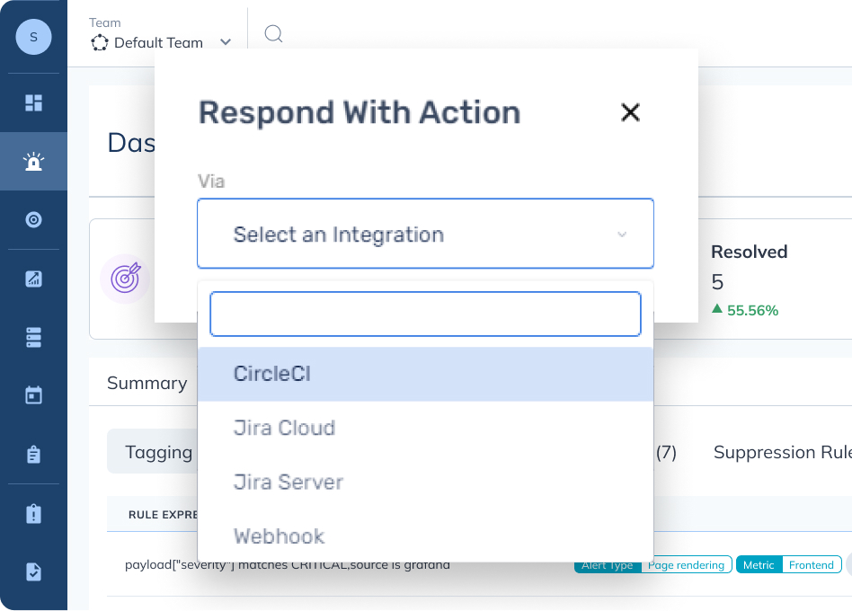Open the circular target icon in sidebar
Image resolution: width=852 pixels, height=611 pixels.
tap(33, 220)
